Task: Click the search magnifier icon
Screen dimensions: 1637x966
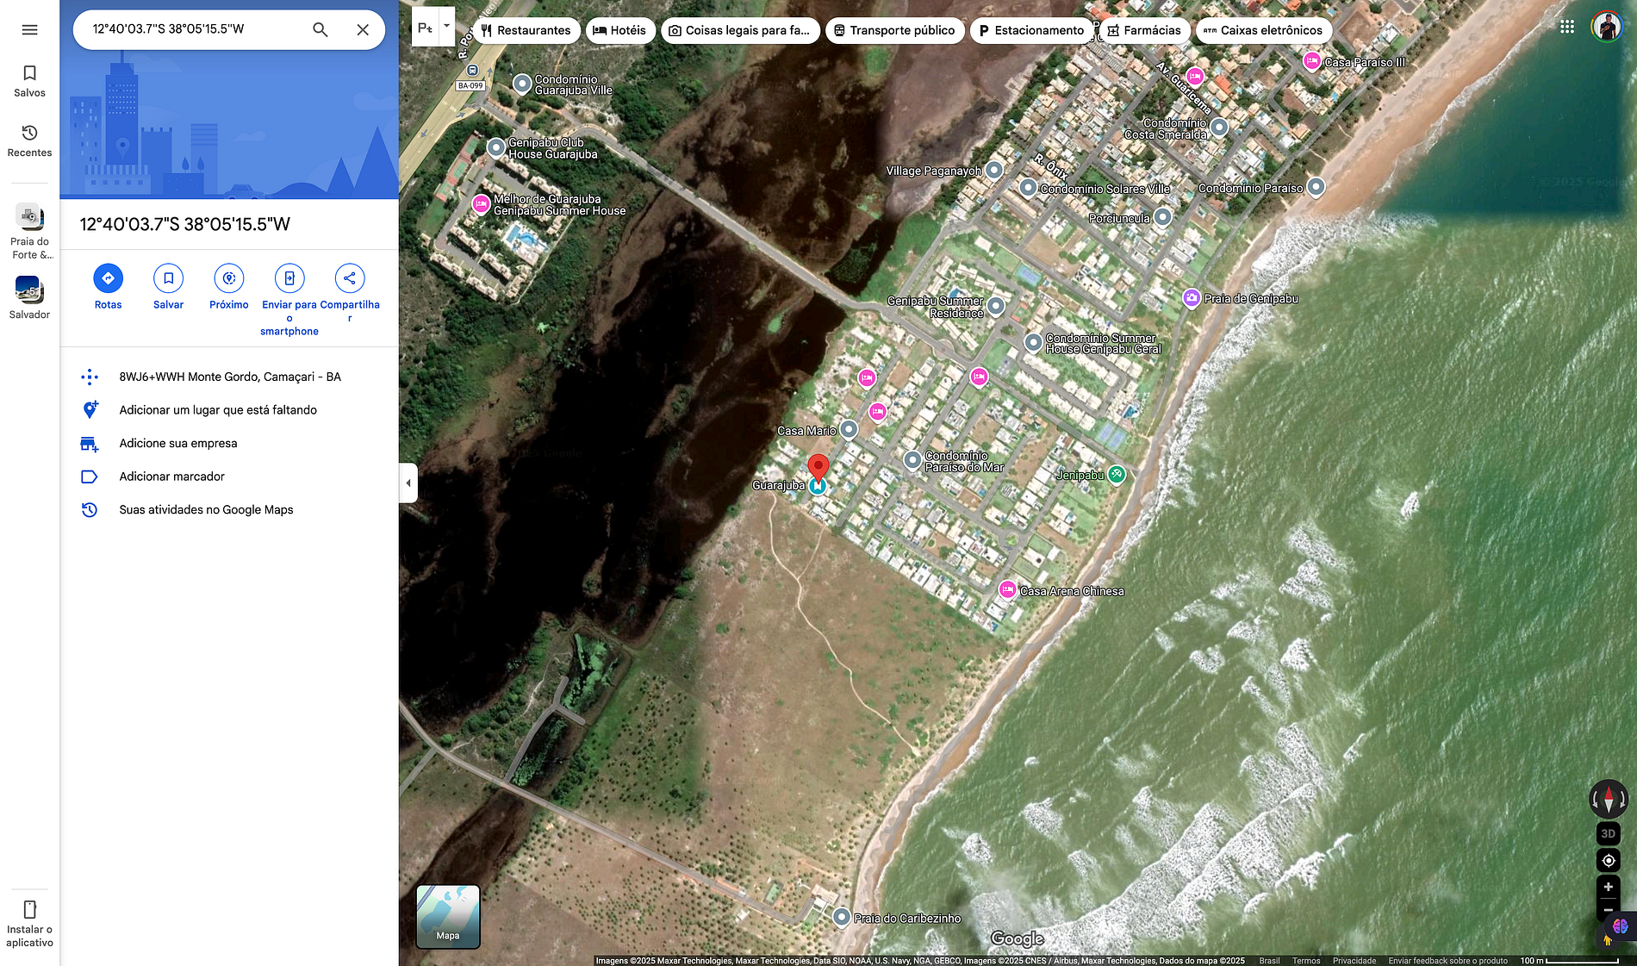Action: [x=320, y=30]
